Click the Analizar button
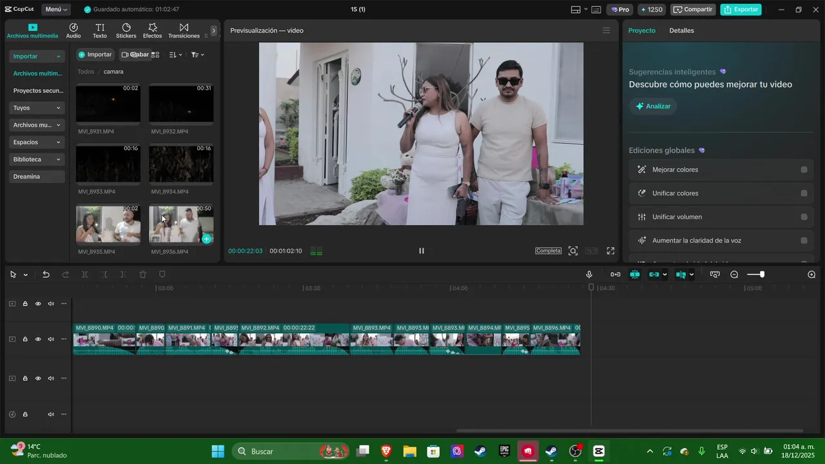Image resolution: width=825 pixels, height=464 pixels. [x=653, y=106]
